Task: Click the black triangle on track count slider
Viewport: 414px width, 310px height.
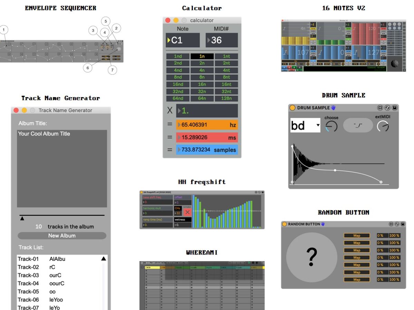Action: pyautogui.click(x=22, y=218)
